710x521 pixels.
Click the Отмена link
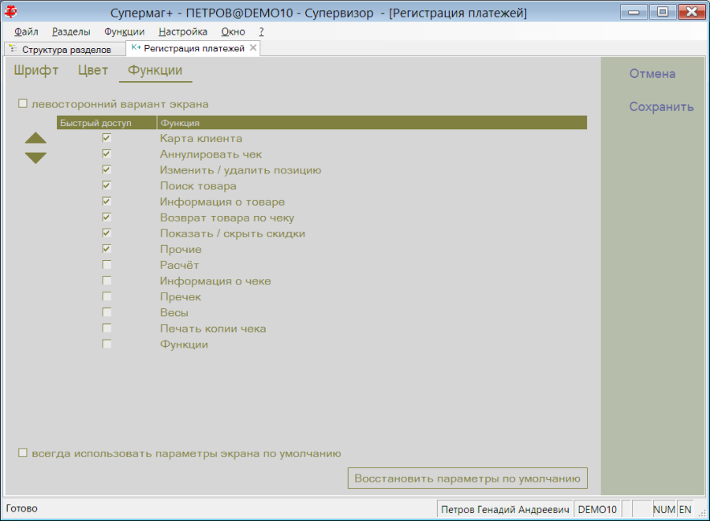(x=652, y=74)
